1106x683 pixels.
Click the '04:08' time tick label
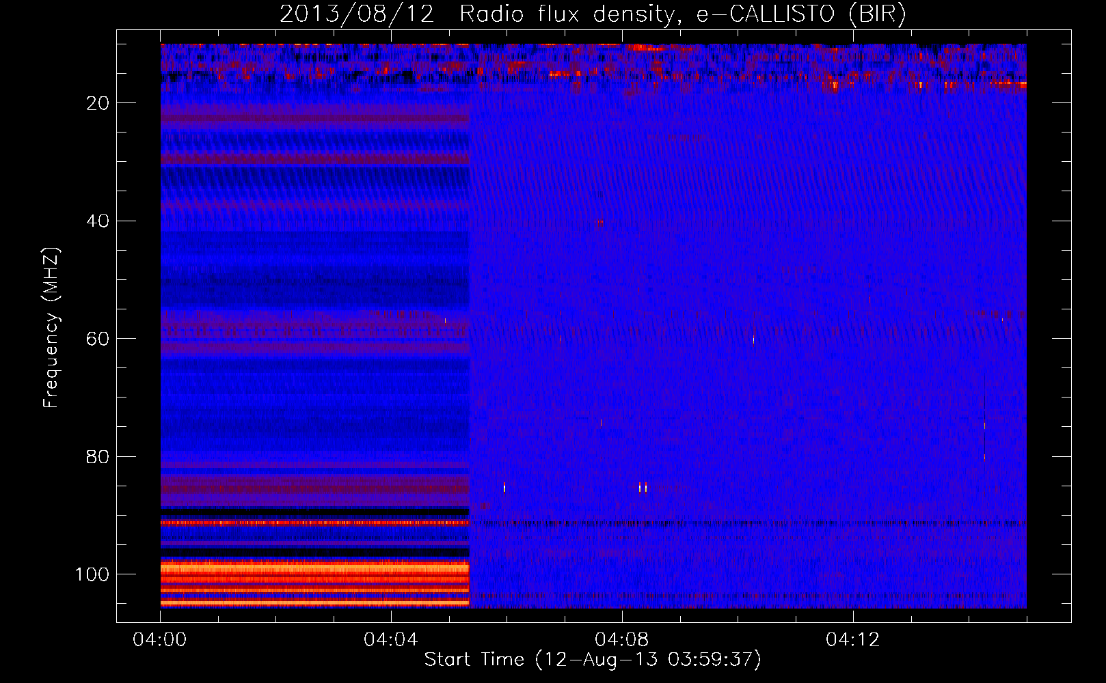coord(622,640)
